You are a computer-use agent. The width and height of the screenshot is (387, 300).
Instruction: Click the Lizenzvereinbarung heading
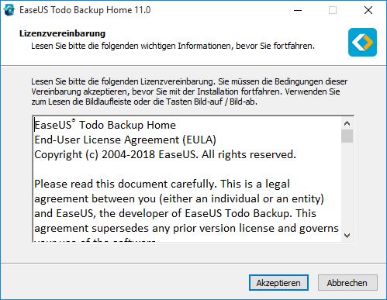click(x=62, y=33)
